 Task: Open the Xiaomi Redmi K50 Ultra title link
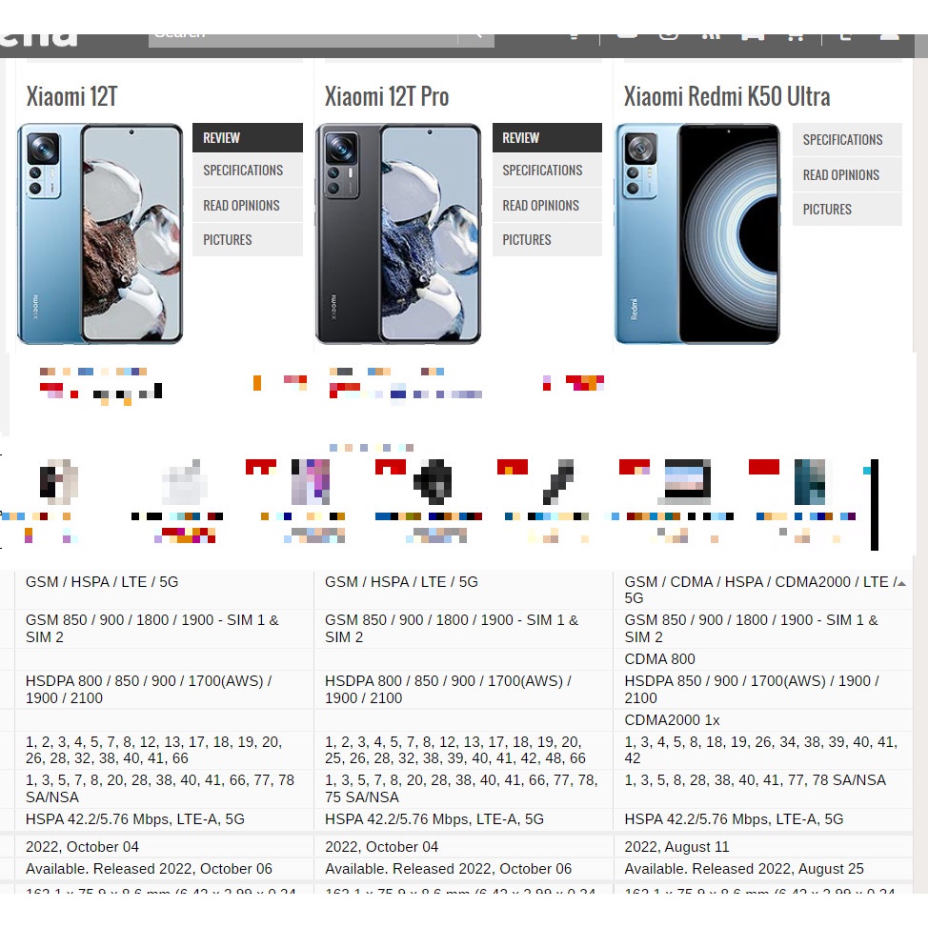(x=727, y=96)
